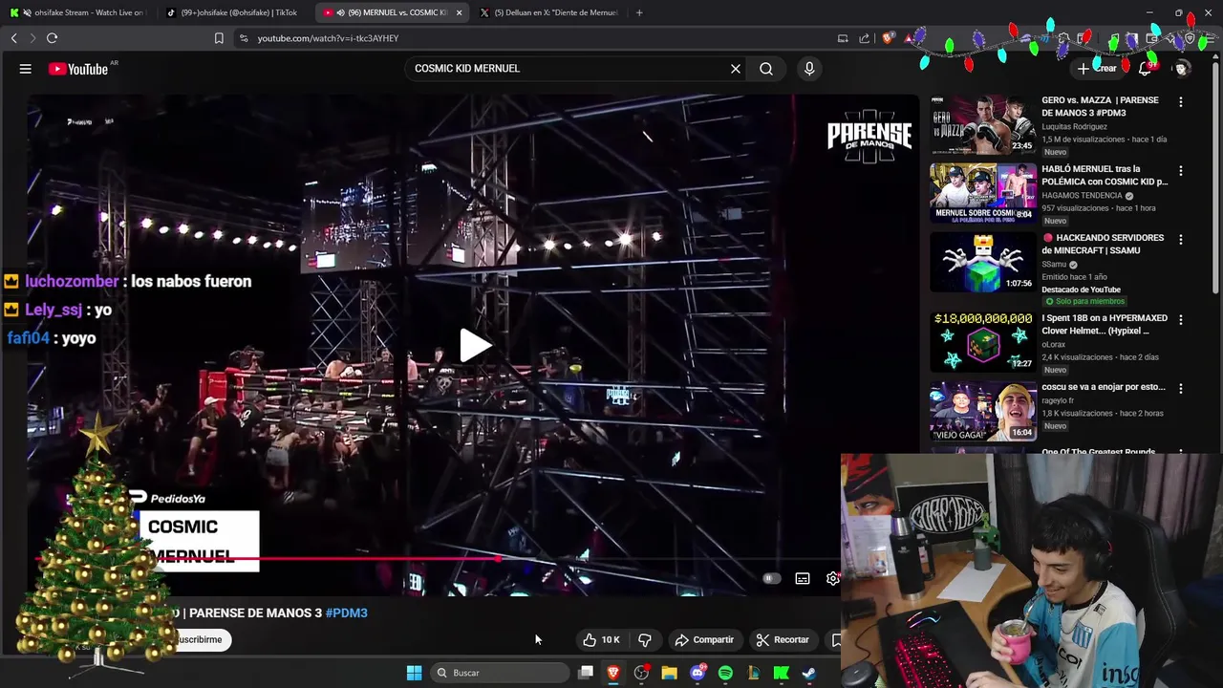
Task: Toggle autoplay switch in player
Action: (x=771, y=578)
